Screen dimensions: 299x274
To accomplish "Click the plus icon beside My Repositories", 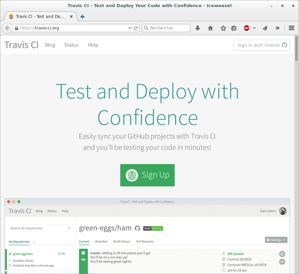I will pyautogui.click(x=34, y=242).
